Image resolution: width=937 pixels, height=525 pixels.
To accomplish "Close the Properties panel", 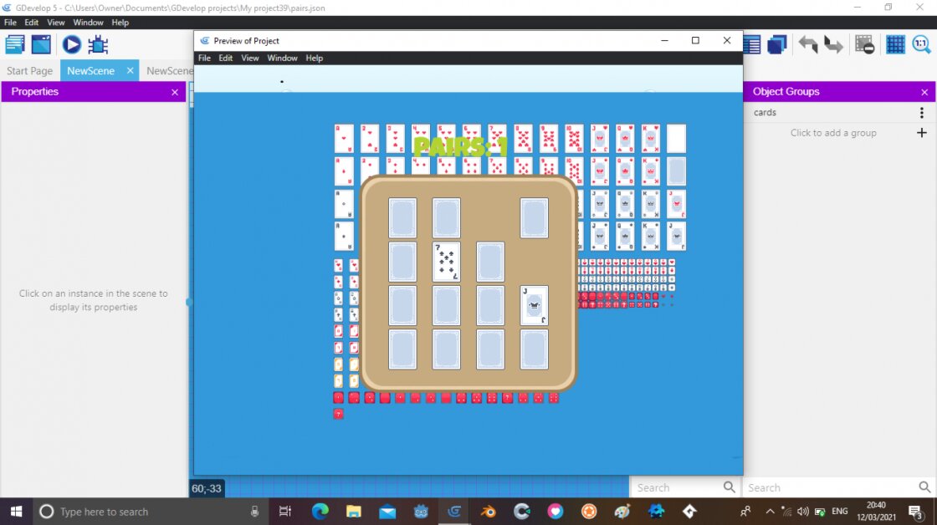I will coord(175,92).
